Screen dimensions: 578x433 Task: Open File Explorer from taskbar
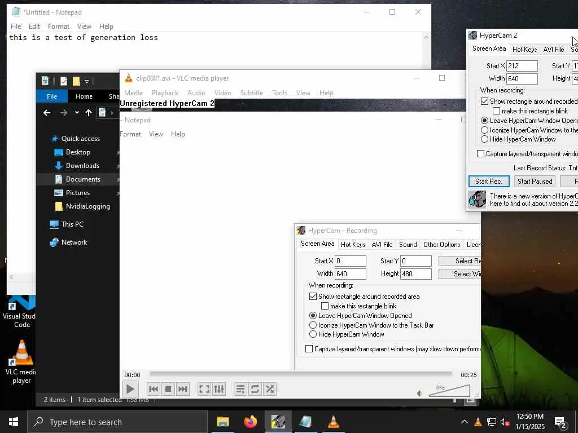[x=222, y=422]
